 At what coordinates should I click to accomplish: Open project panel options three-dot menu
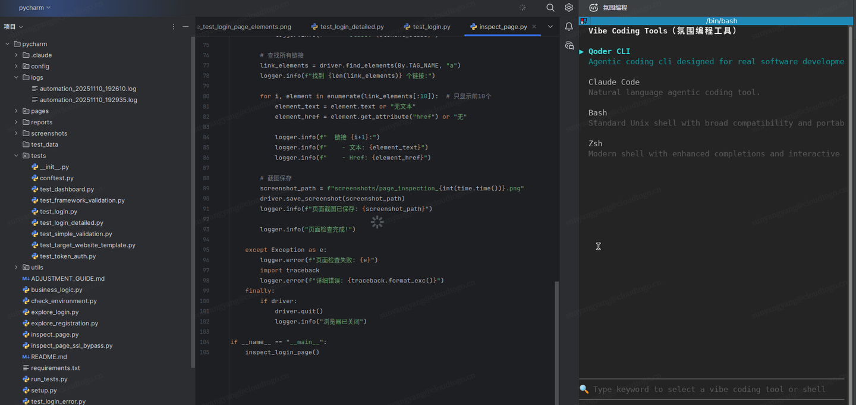(x=174, y=27)
